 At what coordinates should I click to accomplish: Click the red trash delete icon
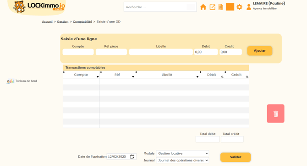click(x=275, y=113)
